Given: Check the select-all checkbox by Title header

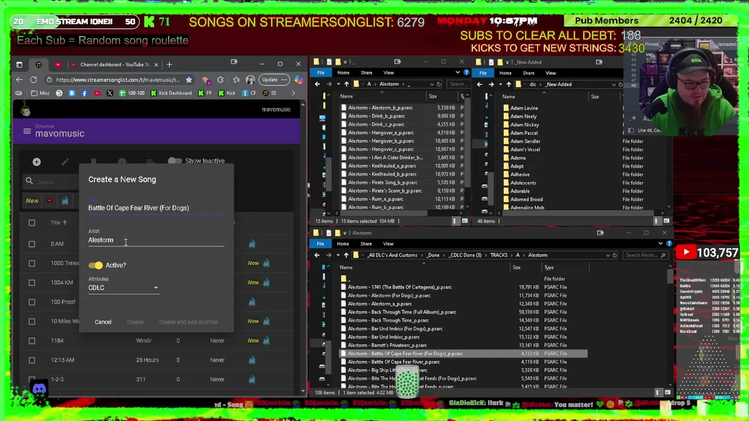Looking at the screenshot, I should [32, 223].
